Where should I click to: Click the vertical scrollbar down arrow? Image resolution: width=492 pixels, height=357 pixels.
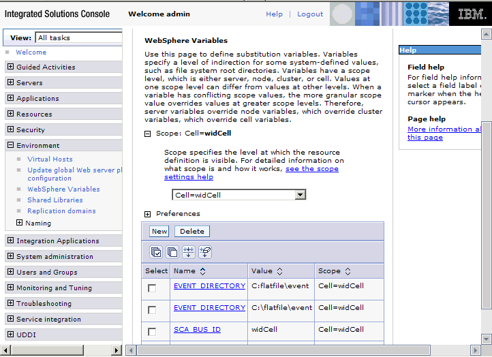point(487,339)
